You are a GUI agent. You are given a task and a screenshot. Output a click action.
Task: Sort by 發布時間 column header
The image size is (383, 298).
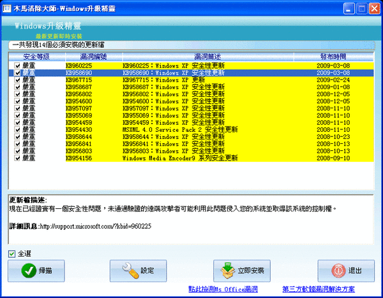333,57
